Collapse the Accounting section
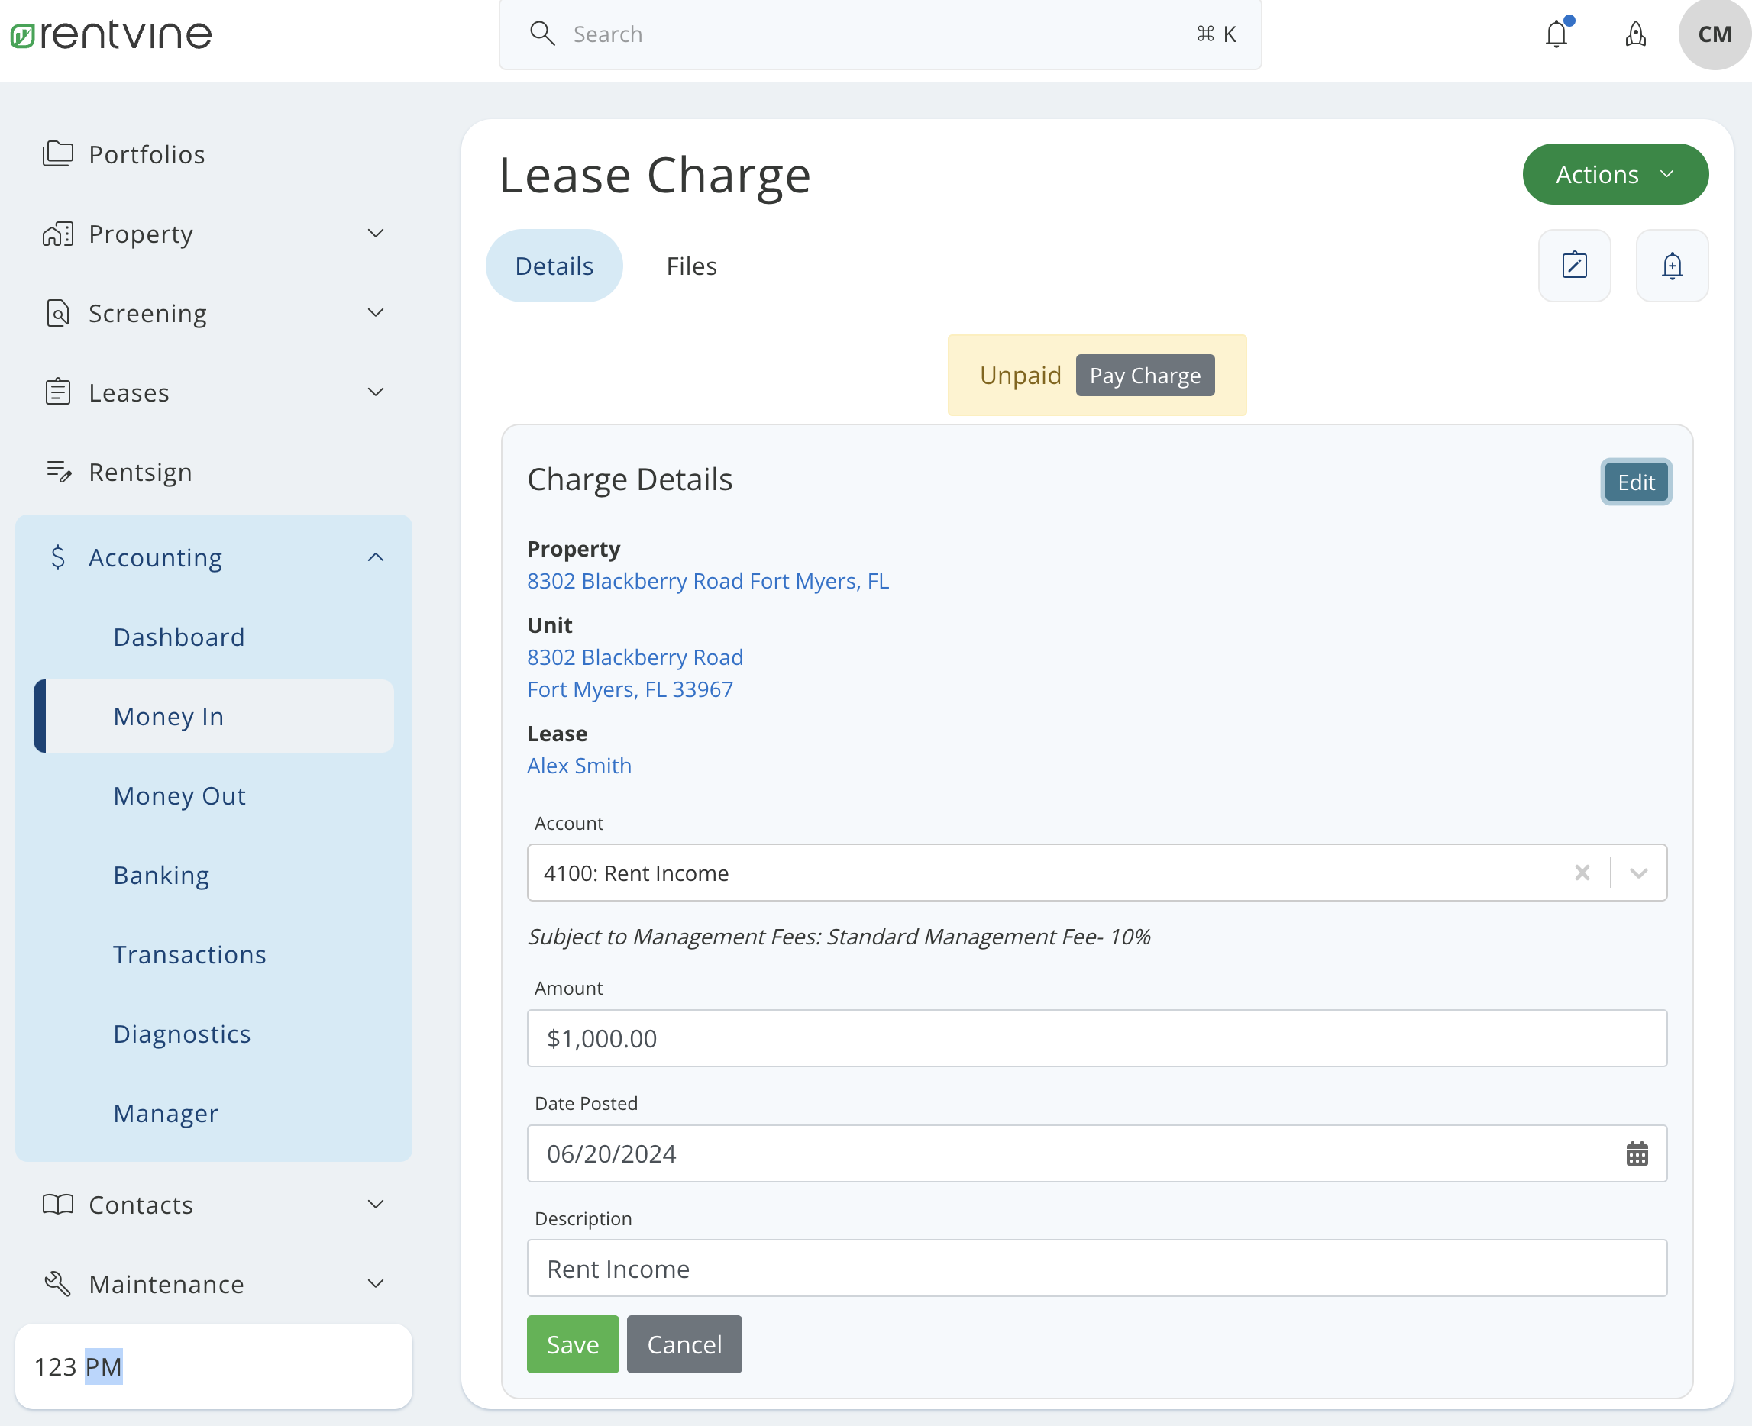Image resolution: width=1752 pixels, height=1426 pixels. (x=376, y=557)
